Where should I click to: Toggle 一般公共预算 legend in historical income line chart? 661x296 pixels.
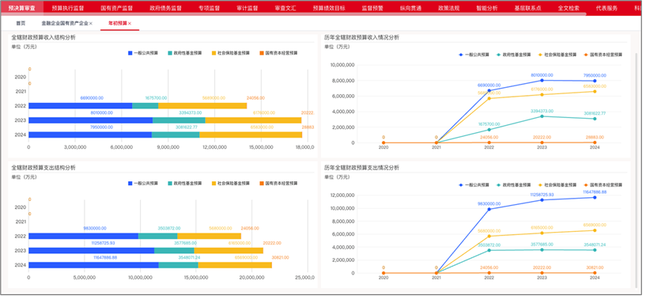[x=474, y=55]
